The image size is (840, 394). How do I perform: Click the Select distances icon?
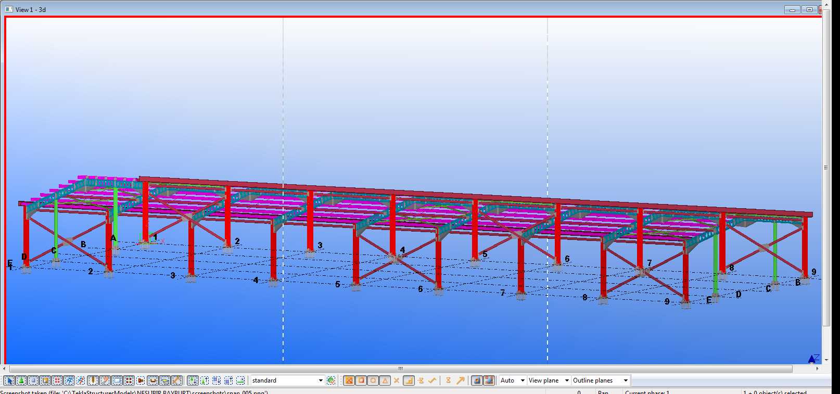(177, 380)
